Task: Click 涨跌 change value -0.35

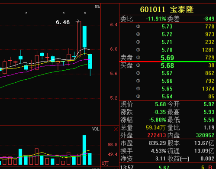Action: click(160, 112)
